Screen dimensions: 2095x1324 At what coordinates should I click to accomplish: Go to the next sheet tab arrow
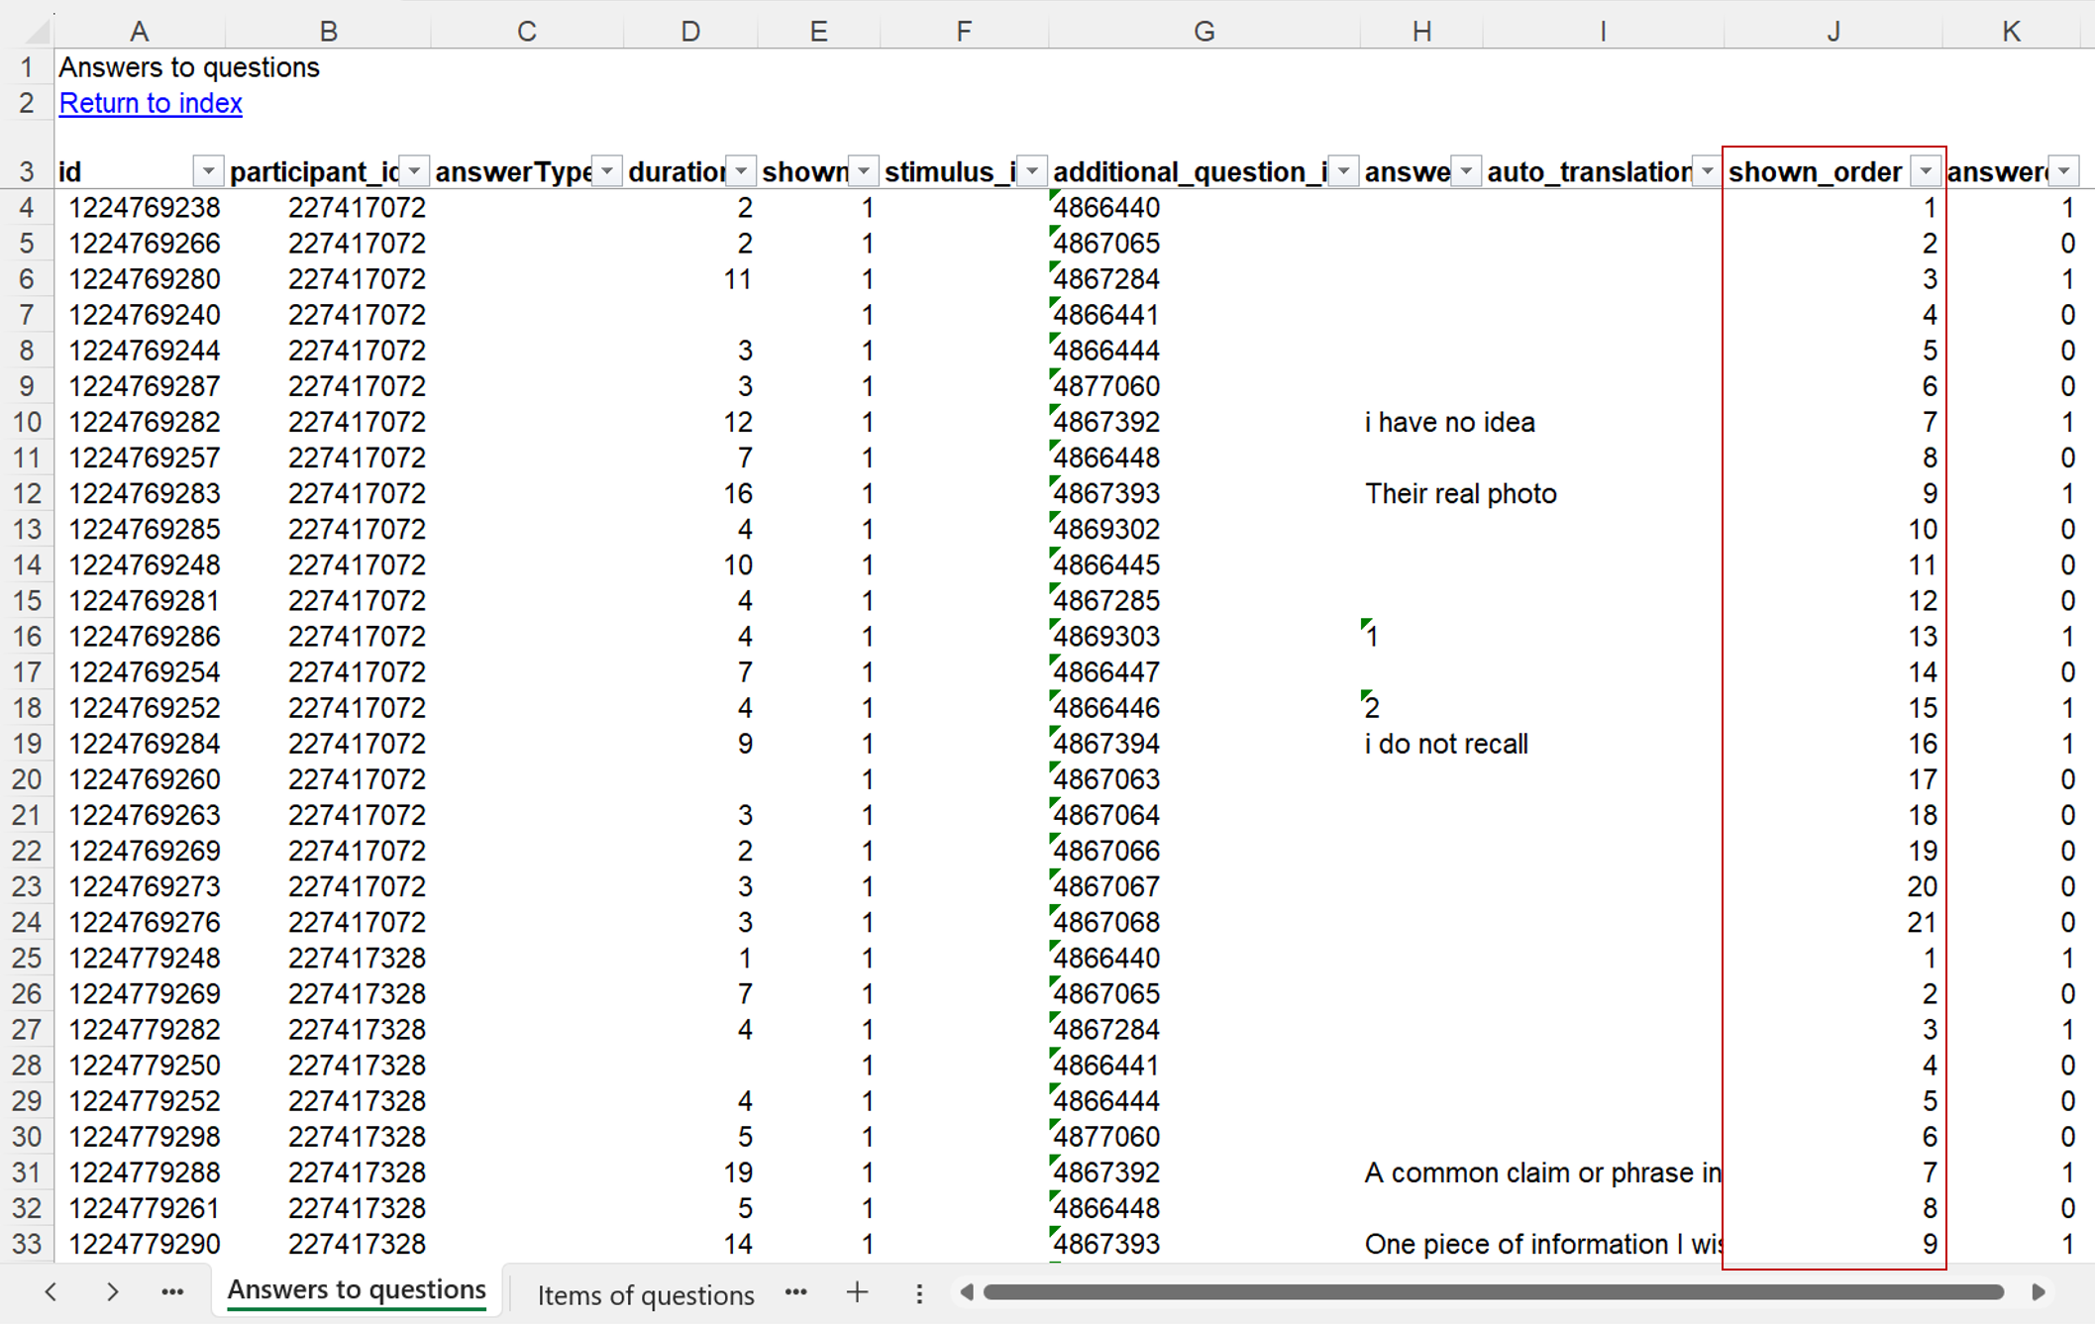112,1292
